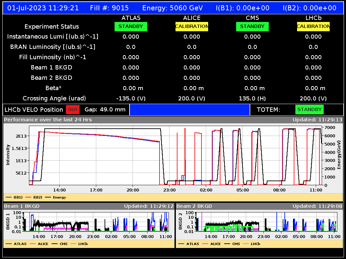346x259 pixels.
Task: Click the "BKGD 1" vertical axis label
Action: [x=8, y=221]
